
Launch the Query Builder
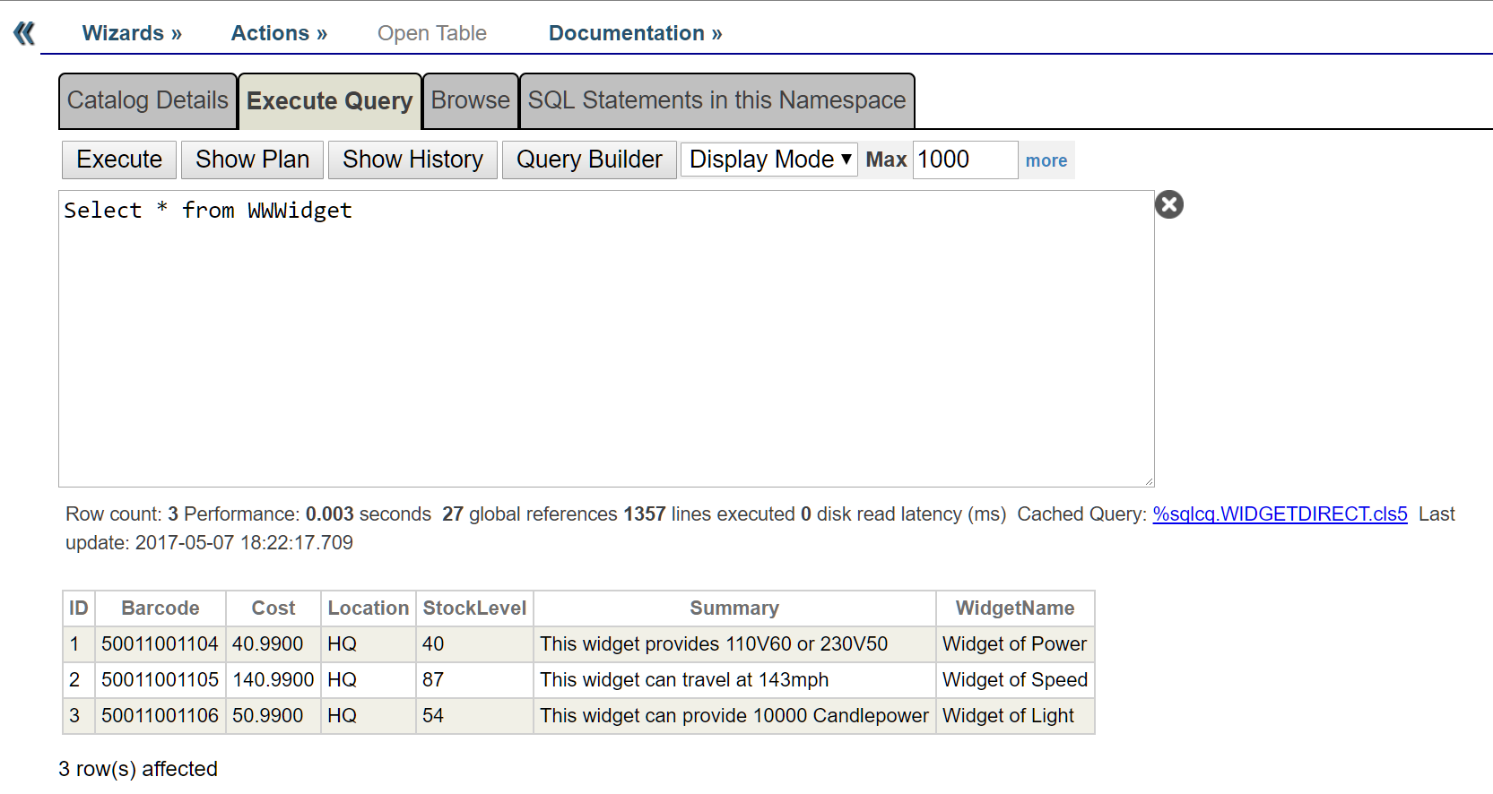[589, 160]
